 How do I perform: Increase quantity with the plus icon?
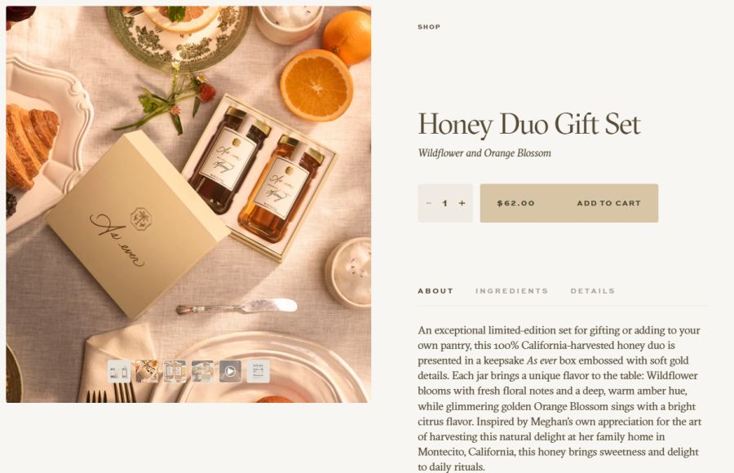[x=462, y=203]
